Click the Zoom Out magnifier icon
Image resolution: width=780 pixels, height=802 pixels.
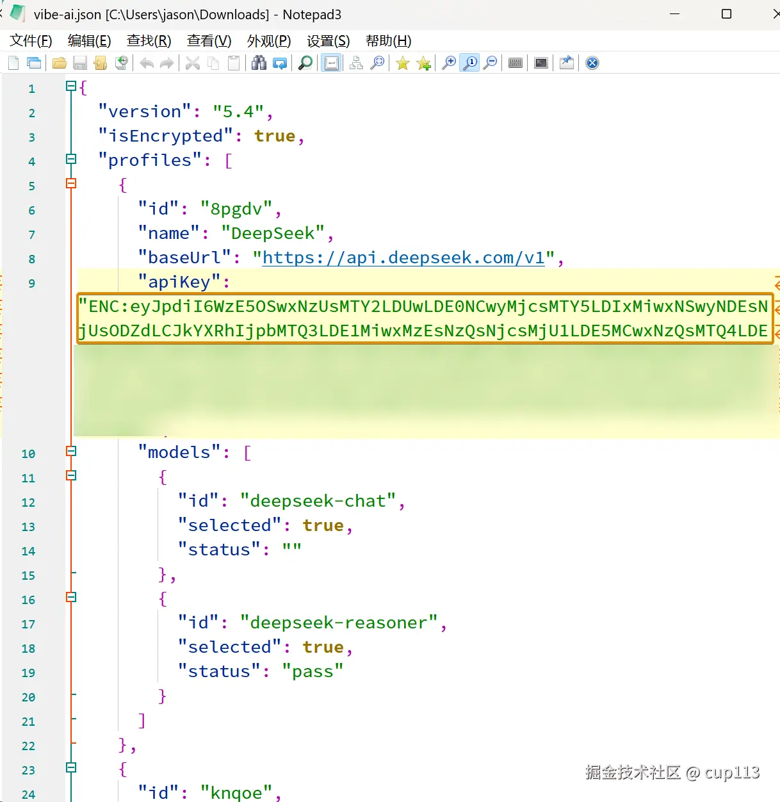[491, 63]
